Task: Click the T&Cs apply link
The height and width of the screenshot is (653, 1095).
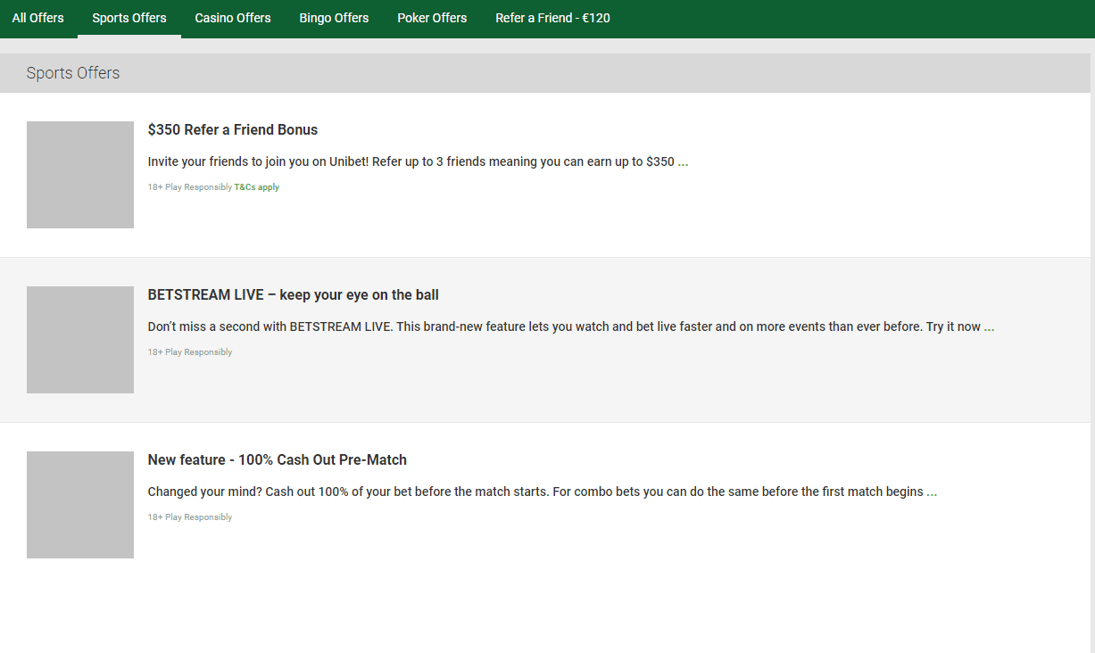Action: tap(257, 187)
